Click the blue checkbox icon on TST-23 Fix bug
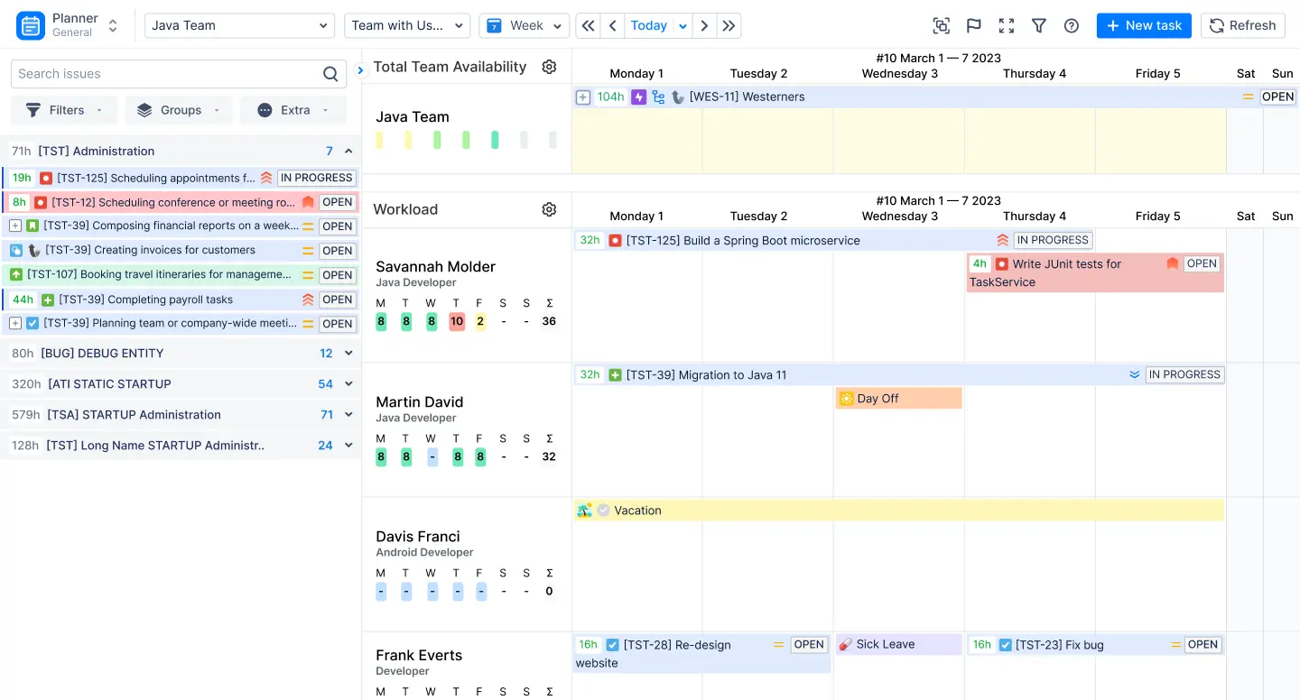Viewport: 1300px width, 700px height. (1005, 645)
